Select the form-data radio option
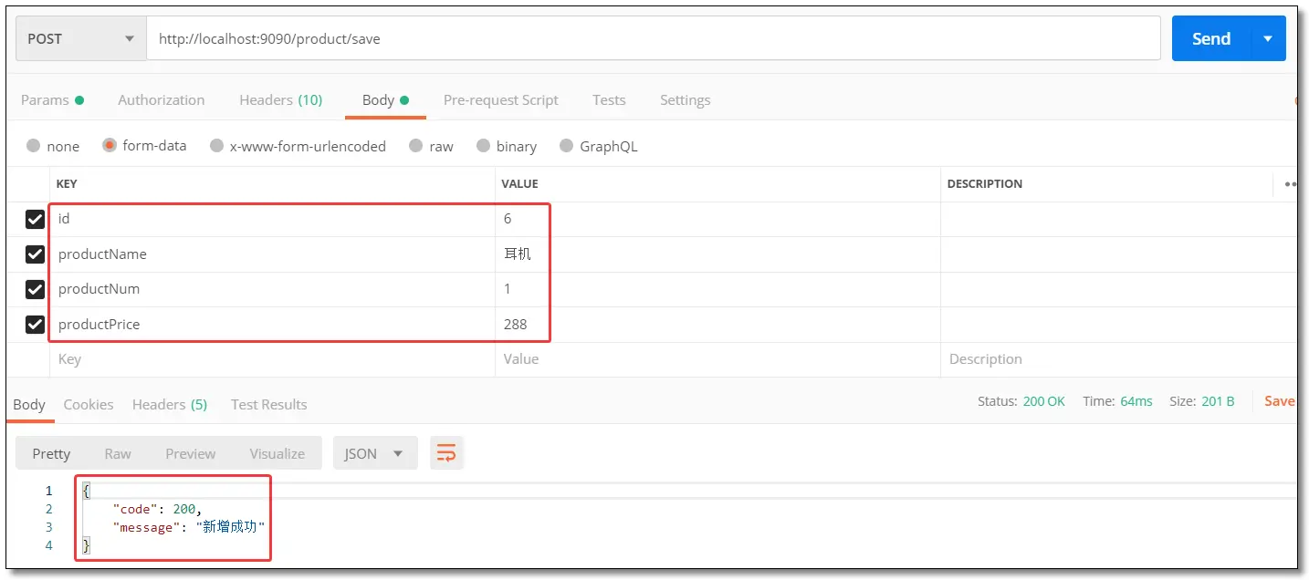 point(110,145)
